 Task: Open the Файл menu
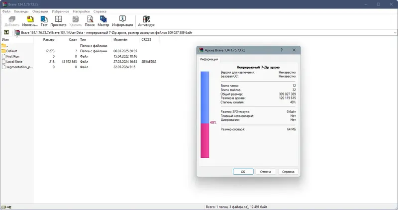pos(6,11)
